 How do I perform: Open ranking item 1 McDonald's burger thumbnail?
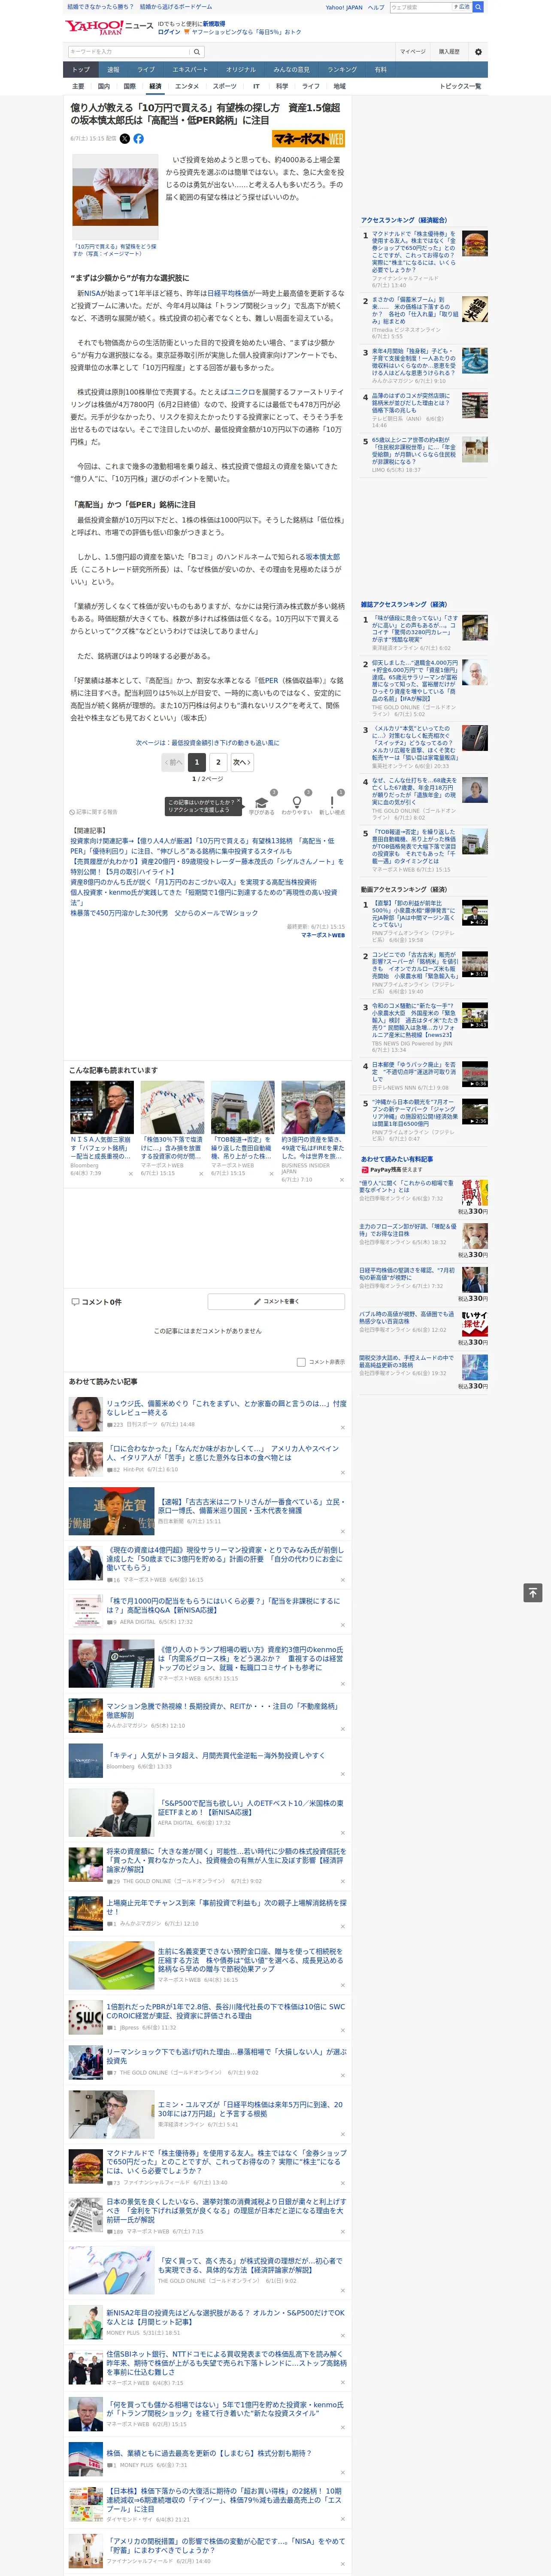pyautogui.click(x=475, y=244)
